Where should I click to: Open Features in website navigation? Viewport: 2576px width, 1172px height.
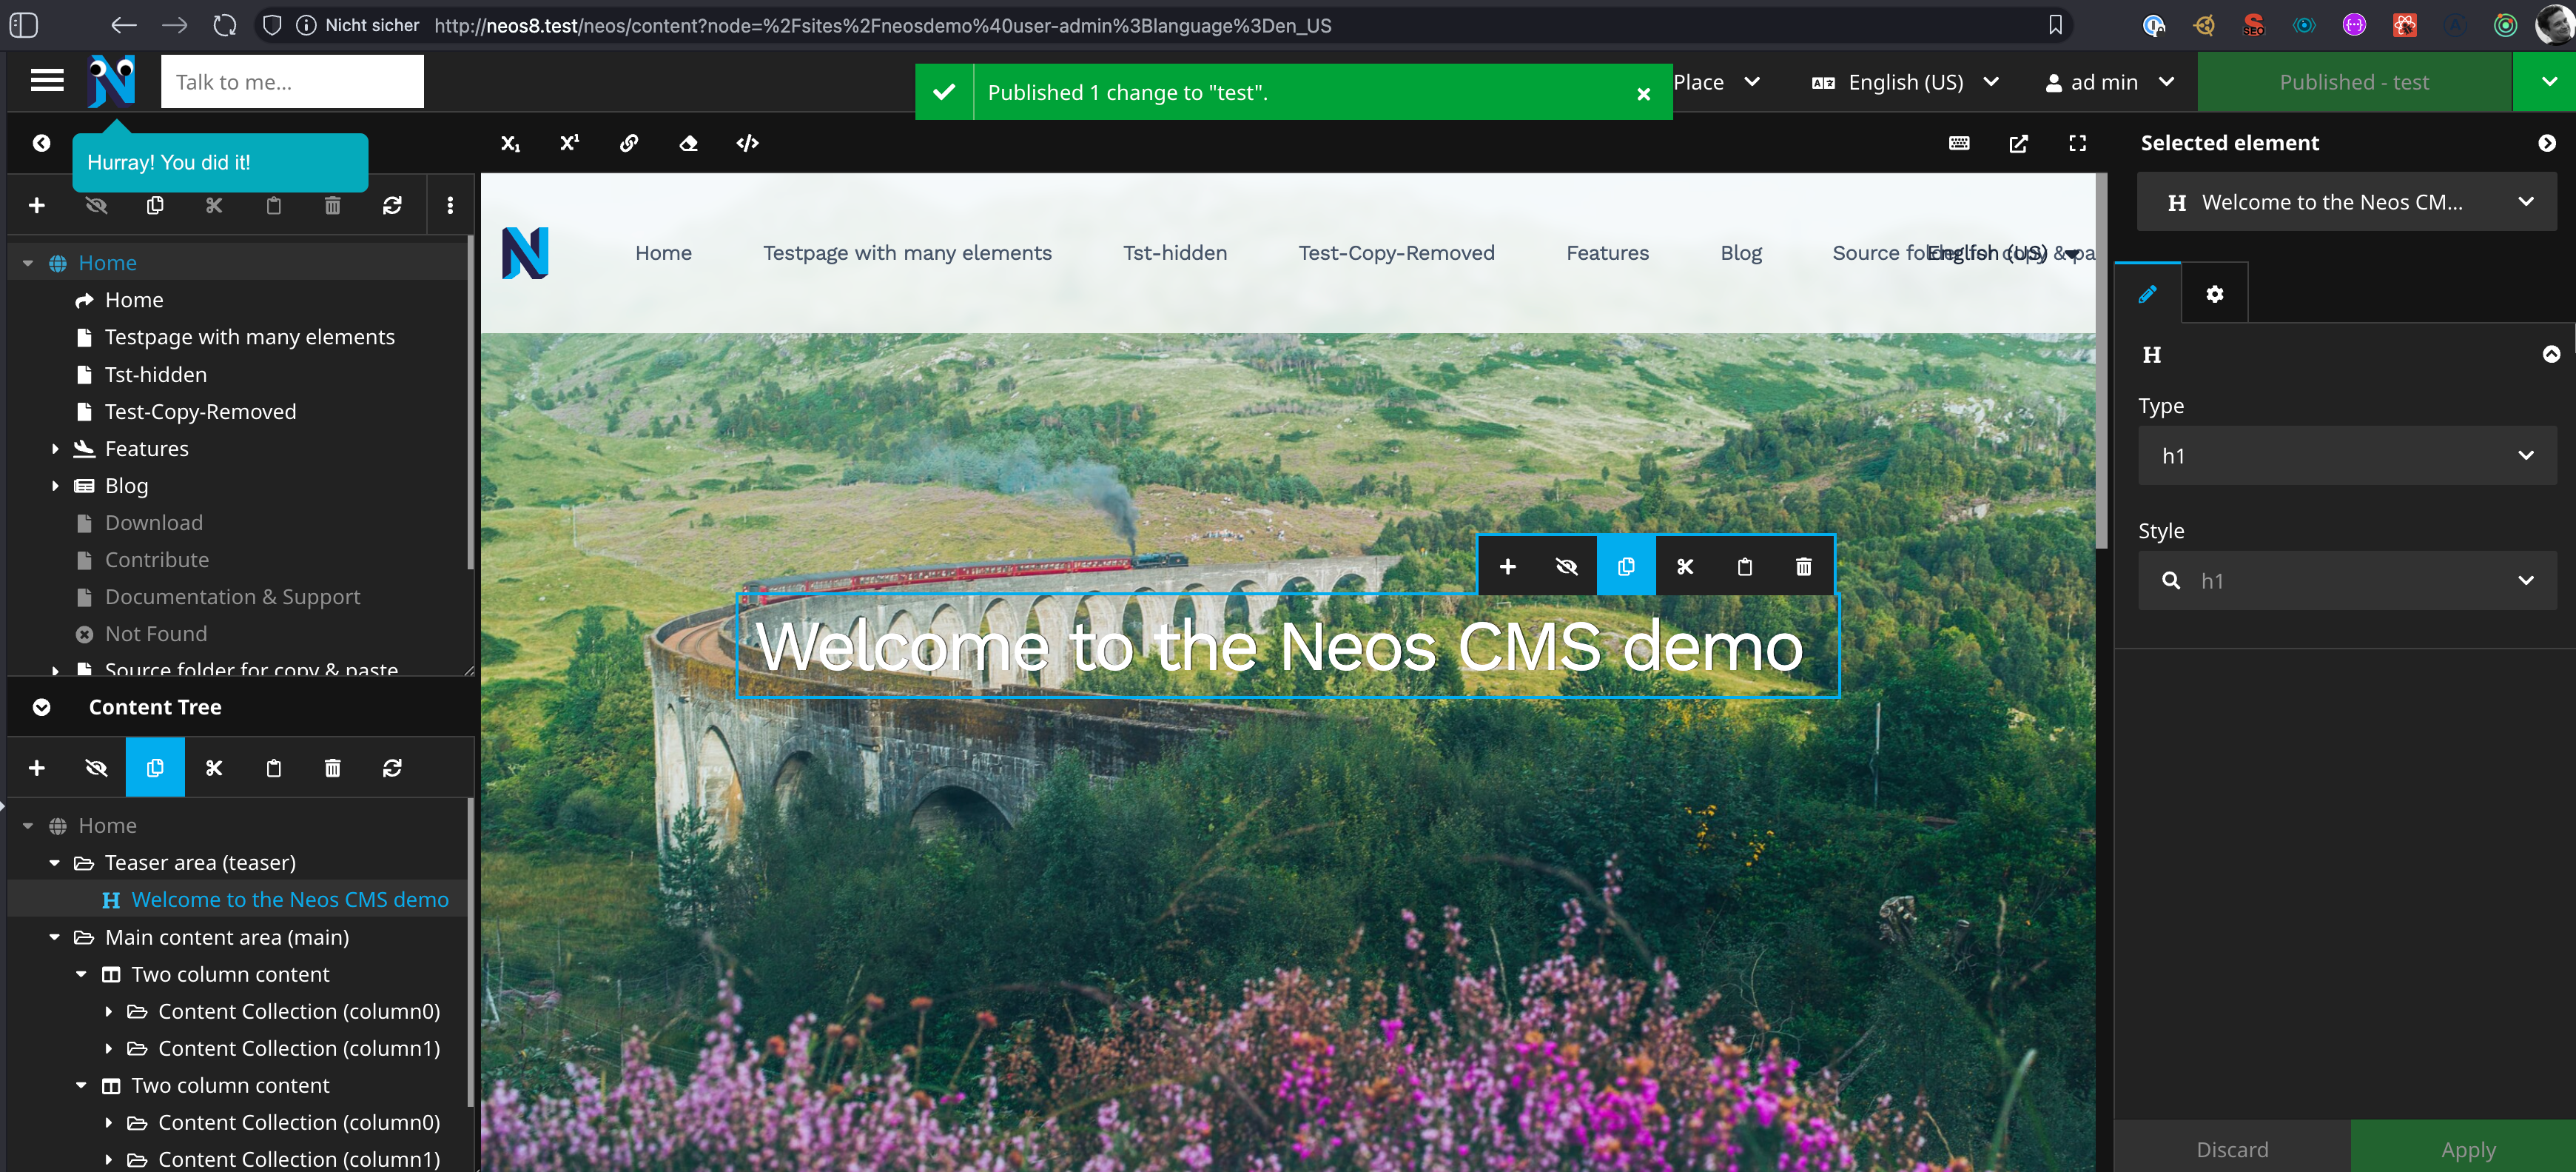(1607, 253)
